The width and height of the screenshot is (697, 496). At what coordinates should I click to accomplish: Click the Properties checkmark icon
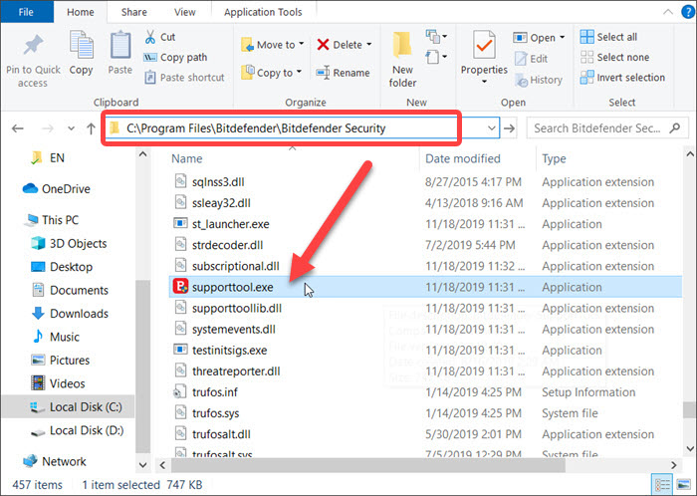pos(484,45)
